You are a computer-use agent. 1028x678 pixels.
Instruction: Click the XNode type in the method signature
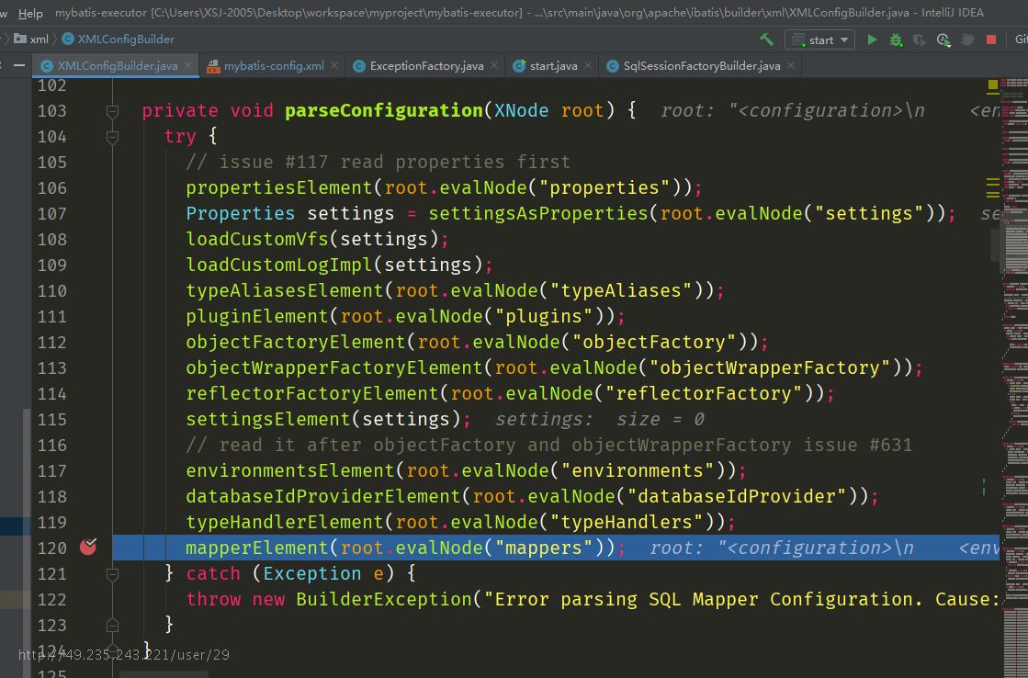[521, 110]
